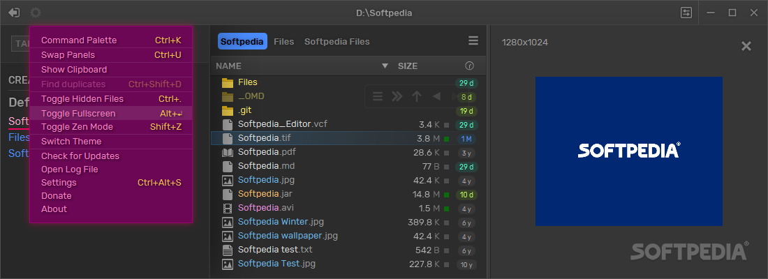
Task: Open the hamburger menu beside Softpedia Files tab
Action: (x=473, y=40)
